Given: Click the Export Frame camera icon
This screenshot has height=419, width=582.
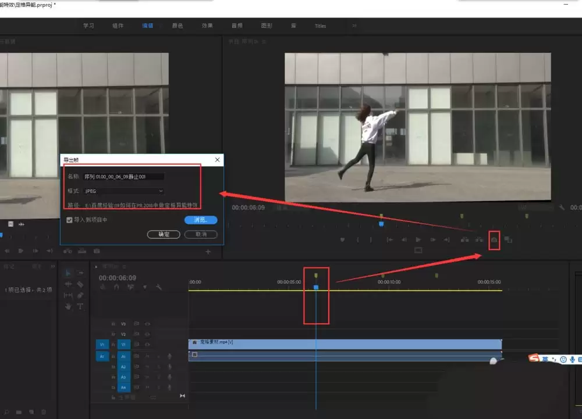Looking at the screenshot, I should pyautogui.click(x=494, y=239).
